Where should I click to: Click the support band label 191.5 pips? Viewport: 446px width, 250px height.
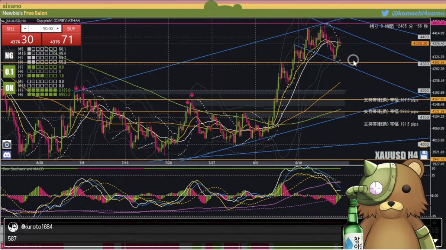click(391, 124)
